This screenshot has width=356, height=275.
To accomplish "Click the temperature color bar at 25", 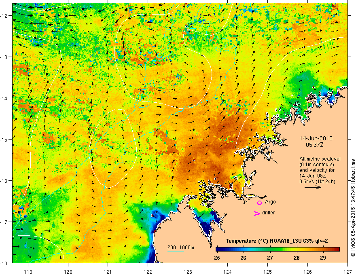I will point(217,250).
